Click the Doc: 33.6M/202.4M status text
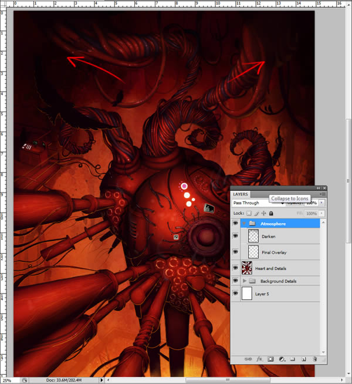 pyautogui.click(x=64, y=380)
